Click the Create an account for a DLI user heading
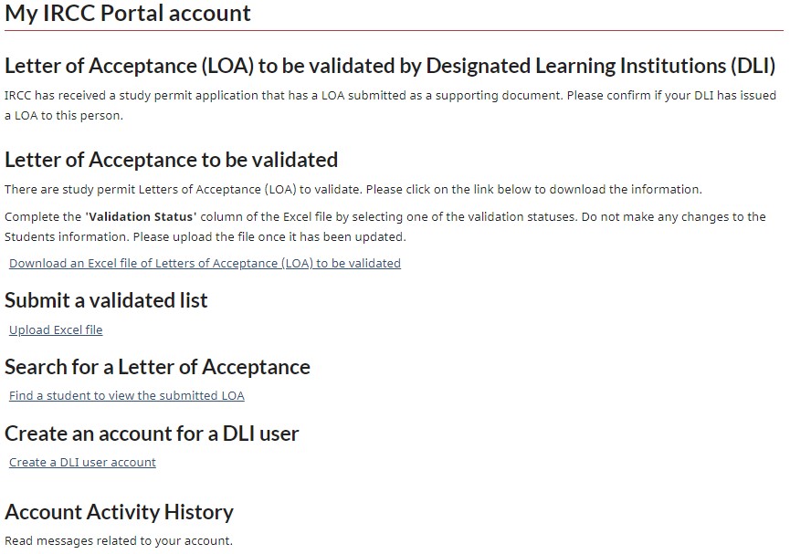 pyautogui.click(x=152, y=434)
